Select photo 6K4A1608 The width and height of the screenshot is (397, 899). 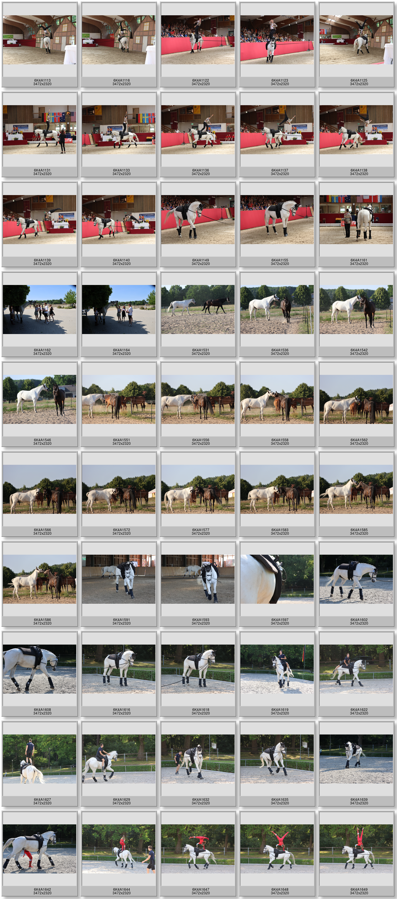point(39,669)
